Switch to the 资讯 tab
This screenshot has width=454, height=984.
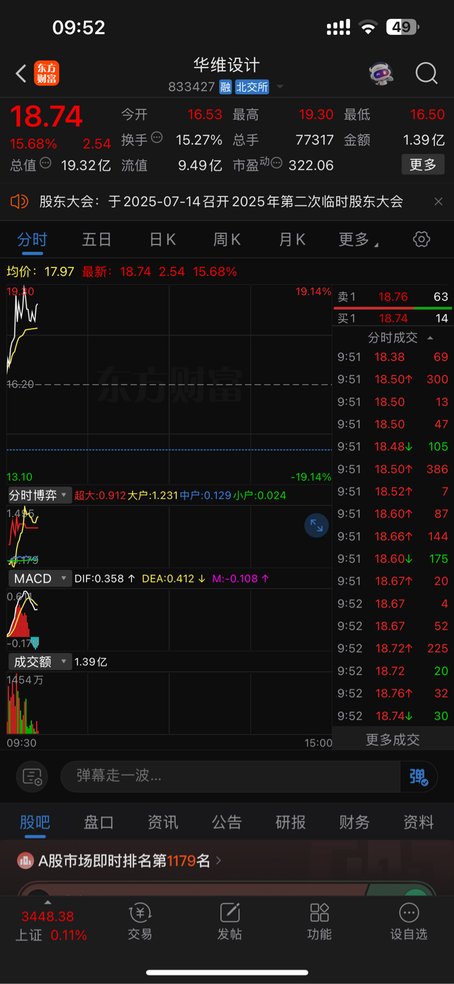tap(163, 822)
